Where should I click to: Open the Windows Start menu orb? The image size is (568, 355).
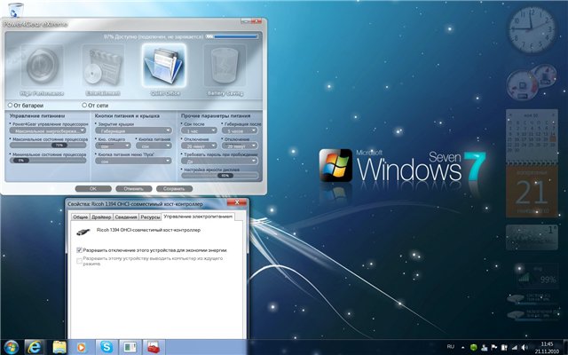coord(11,347)
